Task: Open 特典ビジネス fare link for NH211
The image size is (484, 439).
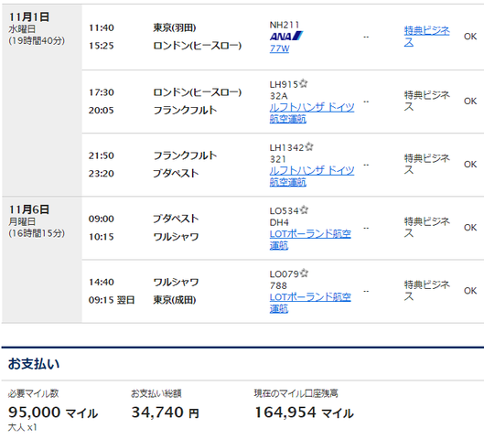Action: click(x=427, y=37)
